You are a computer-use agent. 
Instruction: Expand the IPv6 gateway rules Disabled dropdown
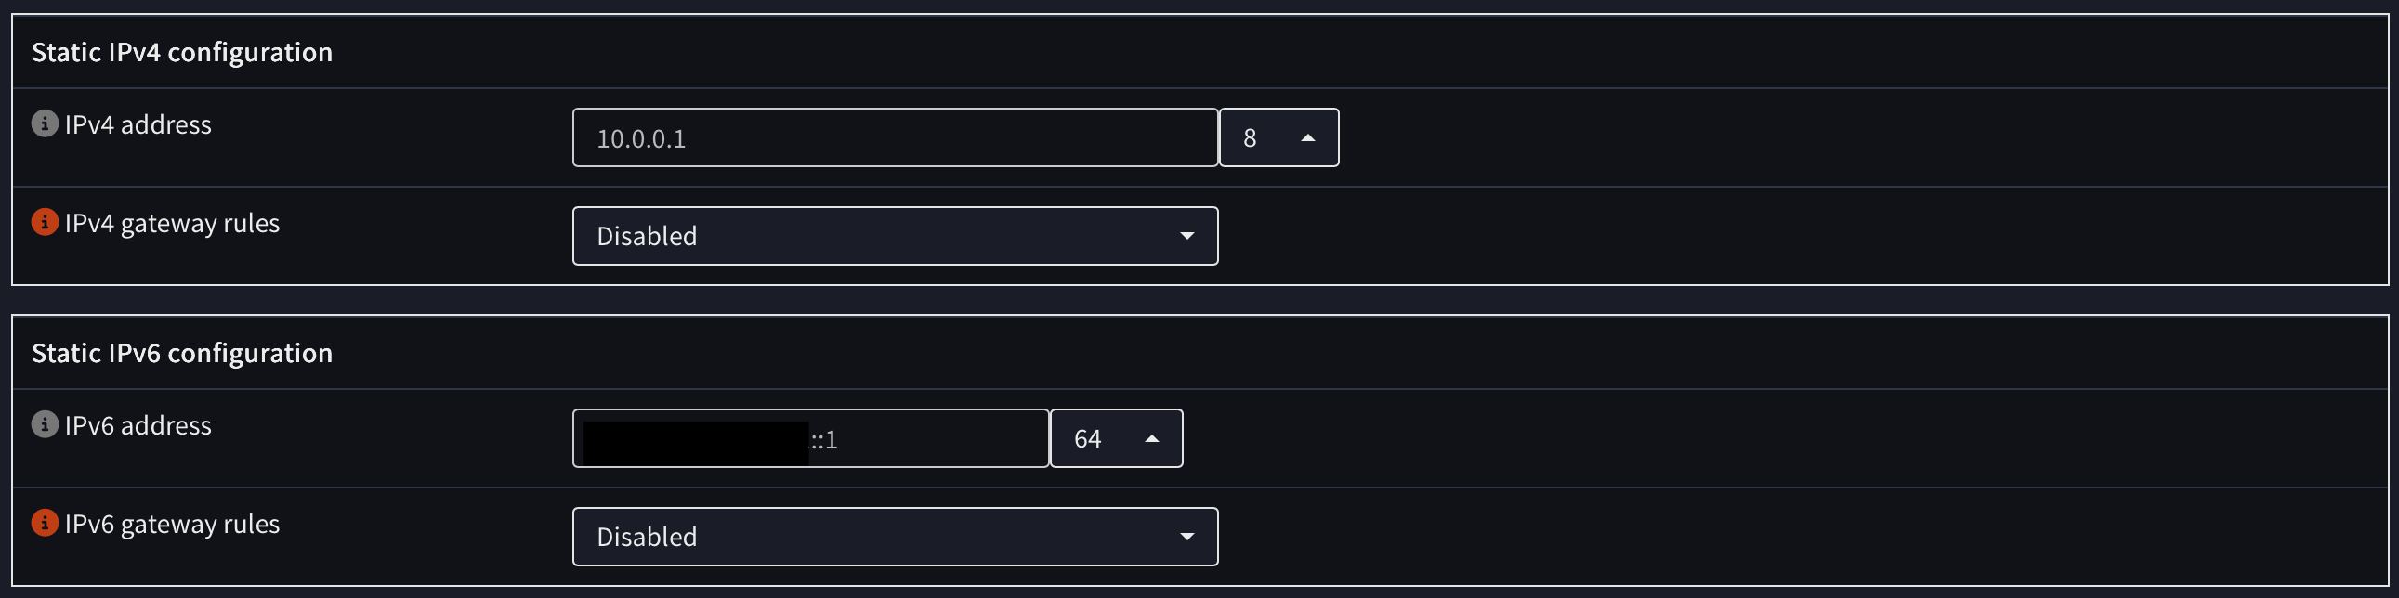tap(894, 537)
